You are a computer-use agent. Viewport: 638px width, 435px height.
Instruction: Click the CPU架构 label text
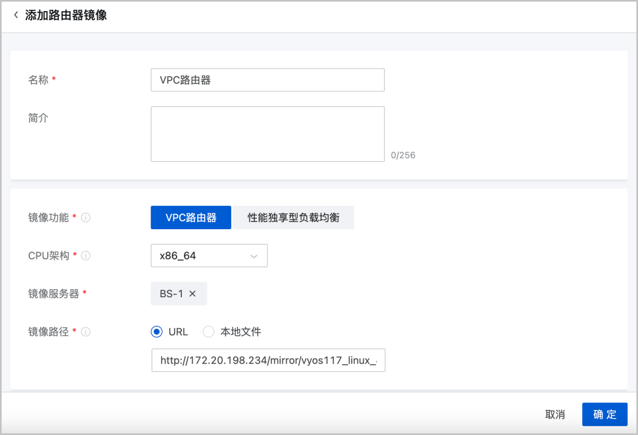point(48,256)
